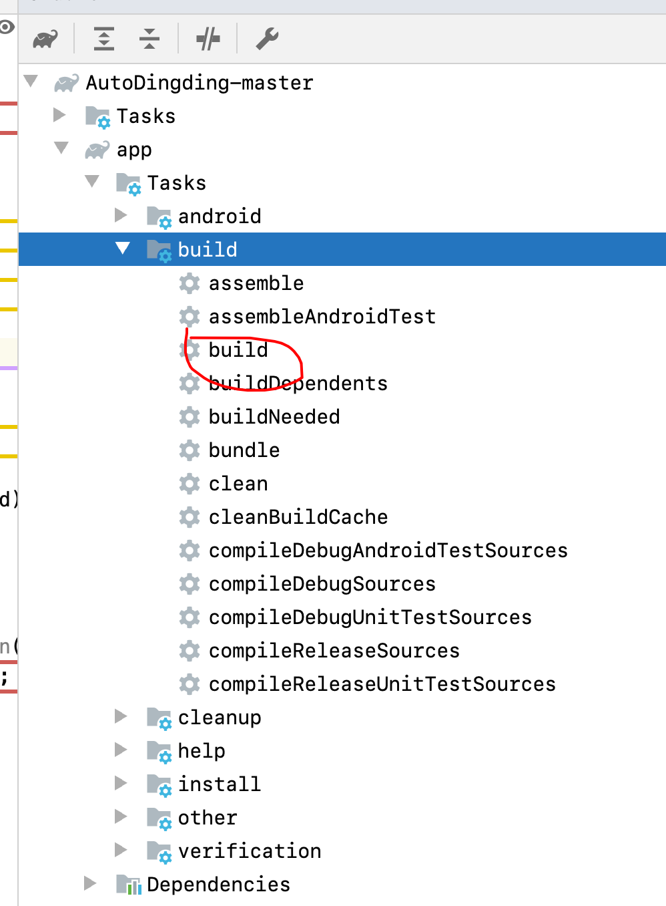Click the Expand All icon

[x=103, y=38]
